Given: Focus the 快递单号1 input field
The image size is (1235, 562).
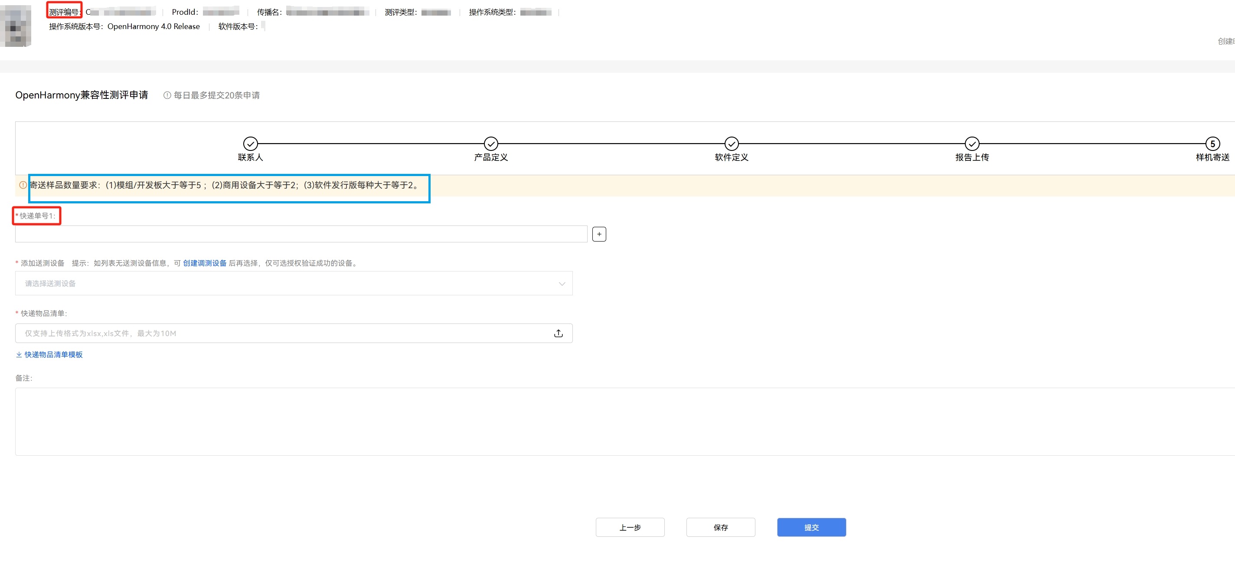Looking at the screenshot, I should 301,234.
